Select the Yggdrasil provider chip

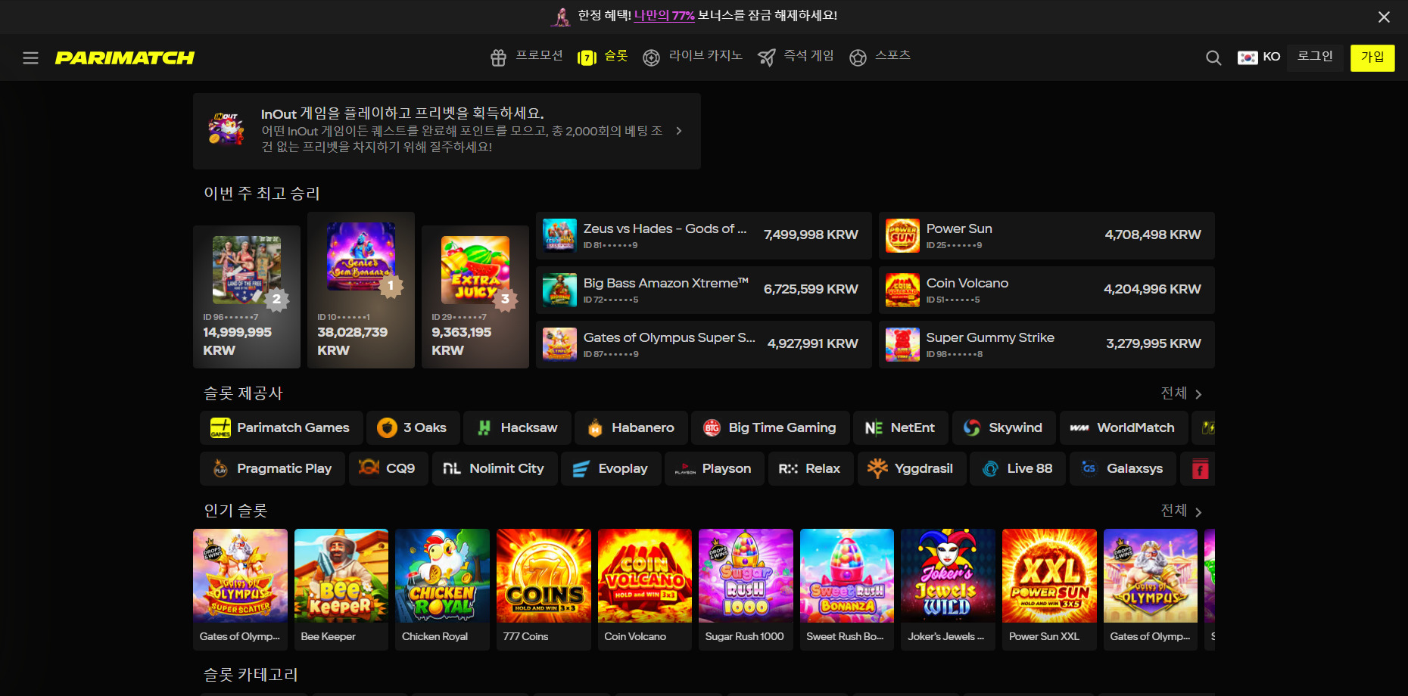[911, 468]
